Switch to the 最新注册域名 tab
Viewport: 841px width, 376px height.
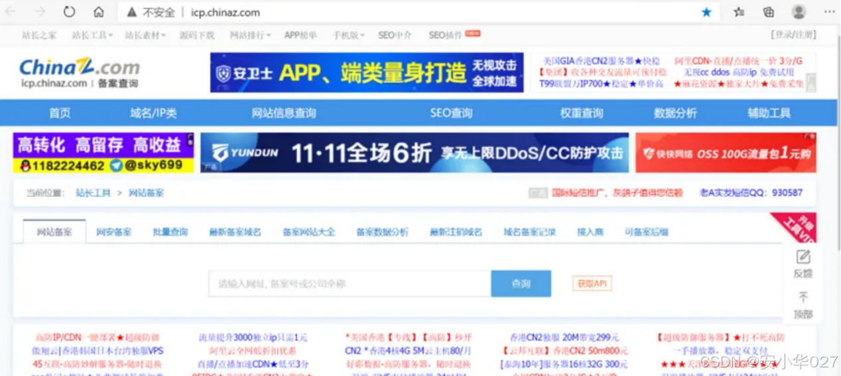456,232
